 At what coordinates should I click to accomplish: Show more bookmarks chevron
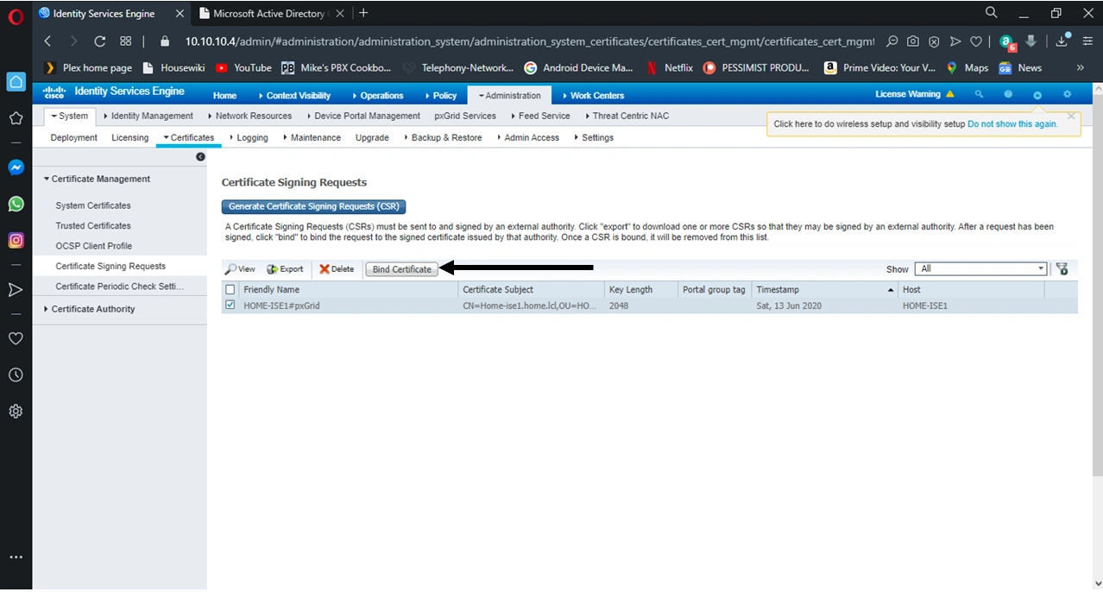click(1080, 67)
